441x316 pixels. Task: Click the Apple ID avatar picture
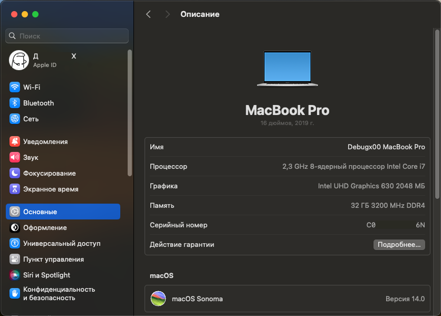(x=19, y=60)
